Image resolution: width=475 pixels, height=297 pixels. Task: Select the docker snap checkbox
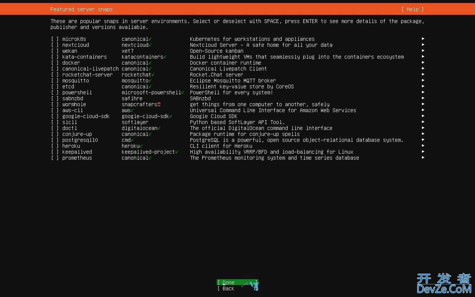coord(55,63)
